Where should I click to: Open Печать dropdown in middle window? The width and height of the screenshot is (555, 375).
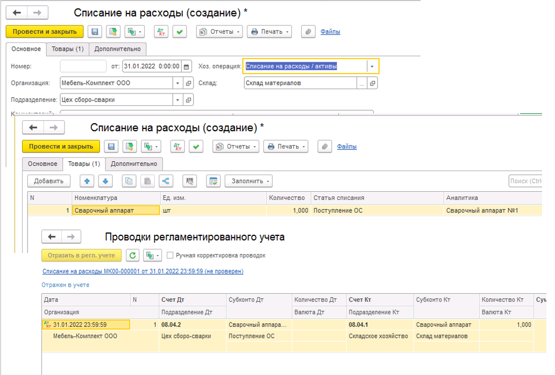click(286, 146)
